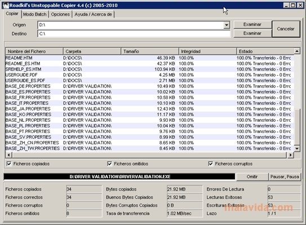Select the SREHELP_ES.HTM row

pos(149,69)
